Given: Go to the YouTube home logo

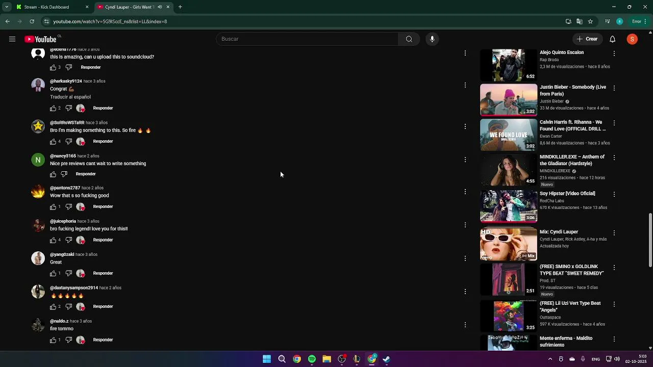Looking at the screenshot, I should pyautogui.click(x=40, y=39).
